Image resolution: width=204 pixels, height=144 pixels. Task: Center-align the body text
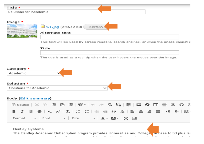[141, 112]
